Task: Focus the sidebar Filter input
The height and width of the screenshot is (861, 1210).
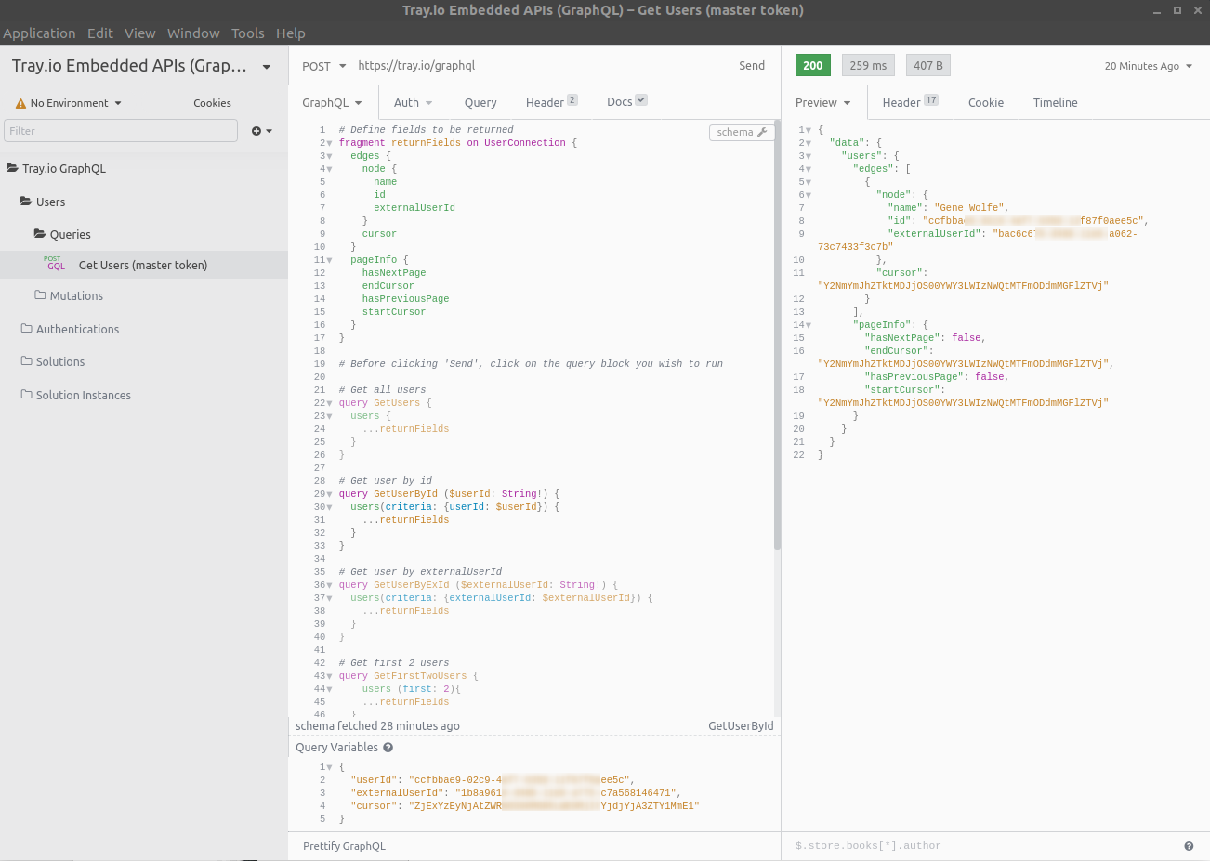Action: click(x=121, y=131)
